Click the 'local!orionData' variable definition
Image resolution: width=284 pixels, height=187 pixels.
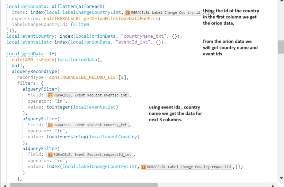tap(26, 7)
